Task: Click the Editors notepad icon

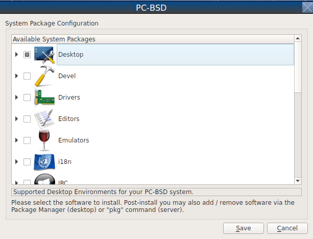Action: point(44,119)
